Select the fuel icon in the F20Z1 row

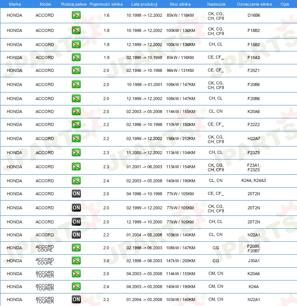pyautogui.click(x=76, y=70)
